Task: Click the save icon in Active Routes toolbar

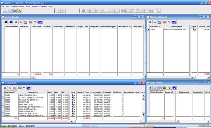Action: pos(40,22)
